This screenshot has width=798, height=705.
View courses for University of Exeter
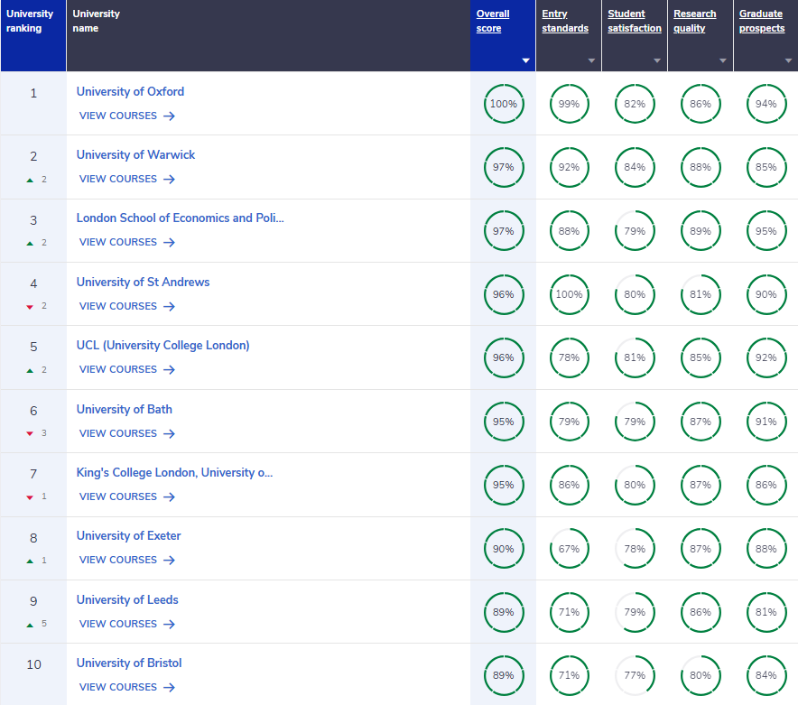pyautogui.click(x=127, y=560)
